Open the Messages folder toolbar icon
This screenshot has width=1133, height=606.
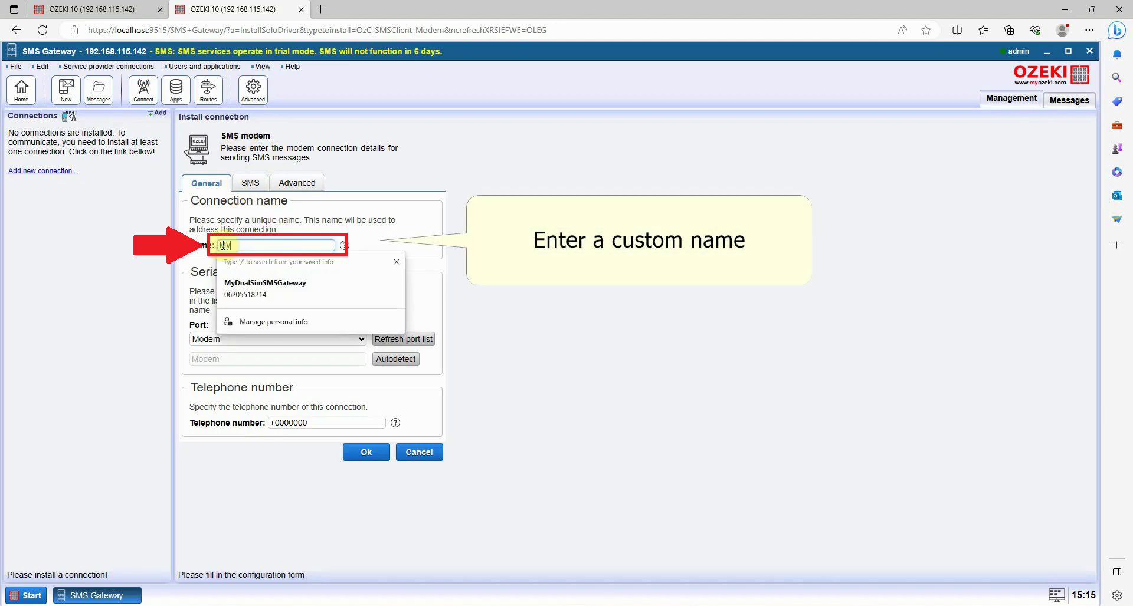pyautogui.click(x=99, y=90)
